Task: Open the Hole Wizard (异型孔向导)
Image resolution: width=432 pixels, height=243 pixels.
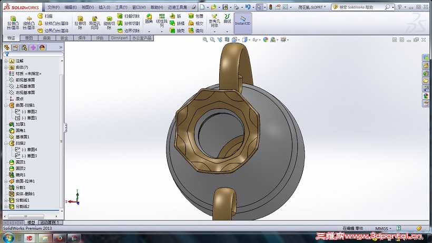Action: [x=94, y=23]
